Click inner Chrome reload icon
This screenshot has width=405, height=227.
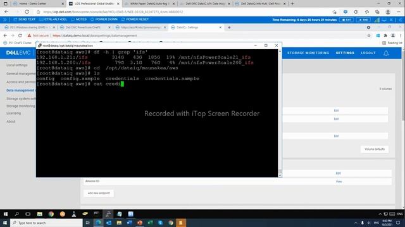coord(20,35)
